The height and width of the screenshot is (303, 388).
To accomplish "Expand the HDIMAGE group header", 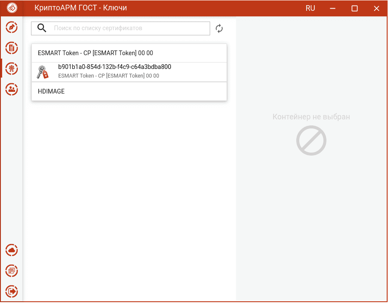I will [x=129, y=91].
